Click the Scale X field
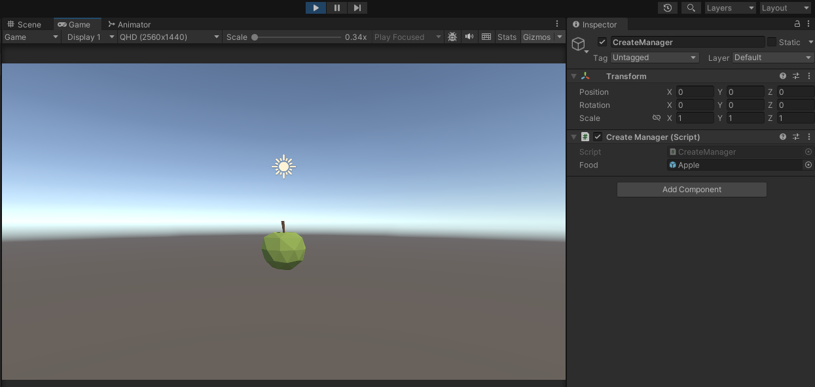This screenshot has height=387, width=815. 695,118
